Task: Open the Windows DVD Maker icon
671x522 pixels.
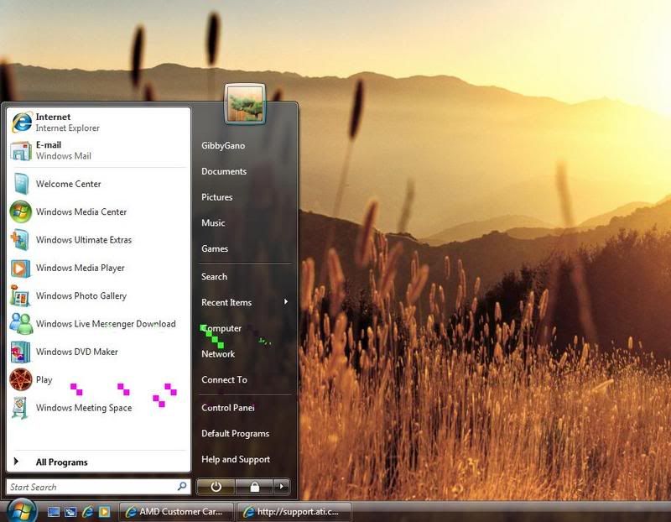Action: click(20, 352)
